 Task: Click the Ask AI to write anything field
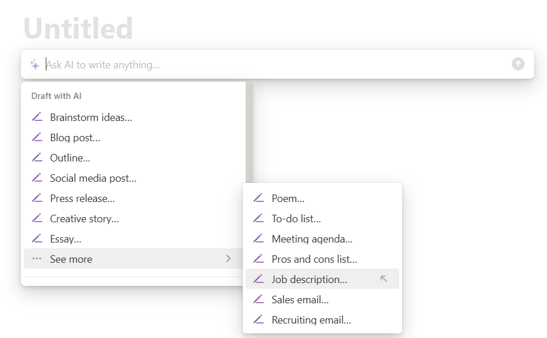click(x=272, y=65)
